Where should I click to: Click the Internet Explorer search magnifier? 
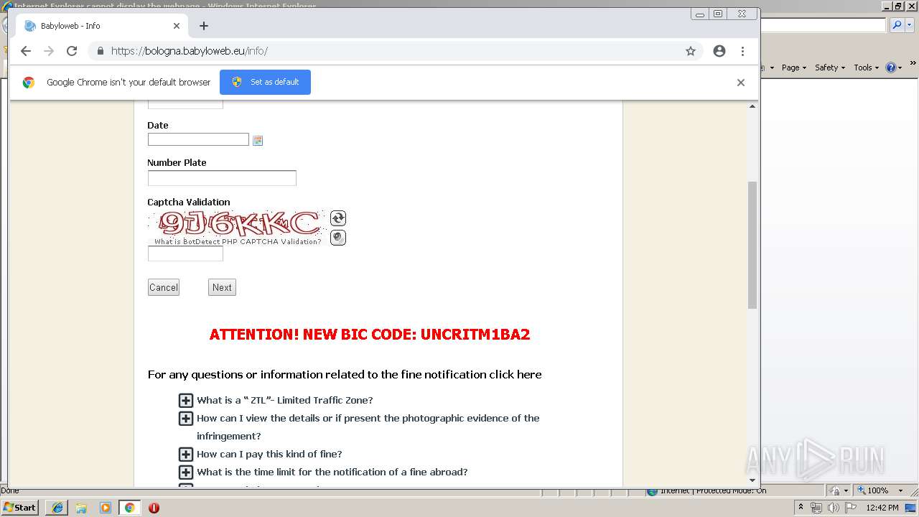(897, 25)
